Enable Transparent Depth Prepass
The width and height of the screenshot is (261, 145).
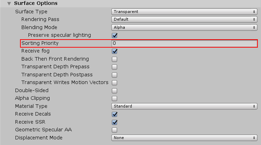click(115, 67)
